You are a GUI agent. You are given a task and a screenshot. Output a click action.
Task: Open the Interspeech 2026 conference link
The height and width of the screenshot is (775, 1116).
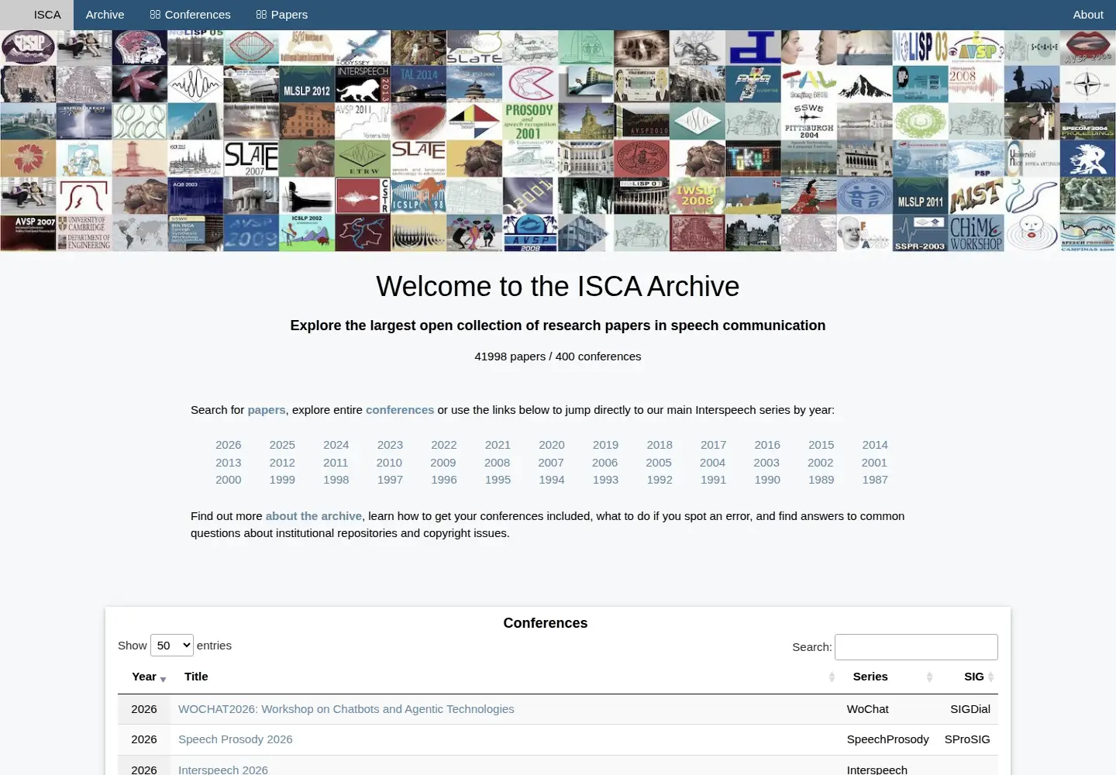223,770
